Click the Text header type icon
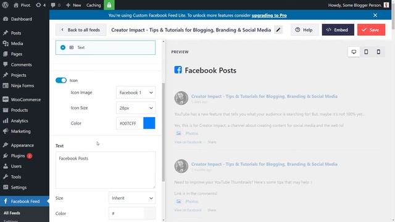The image size is (395, 222). (x=72, y=47)
